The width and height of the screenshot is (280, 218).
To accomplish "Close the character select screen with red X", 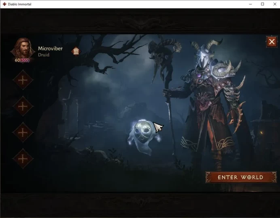I will pos(272,42).
